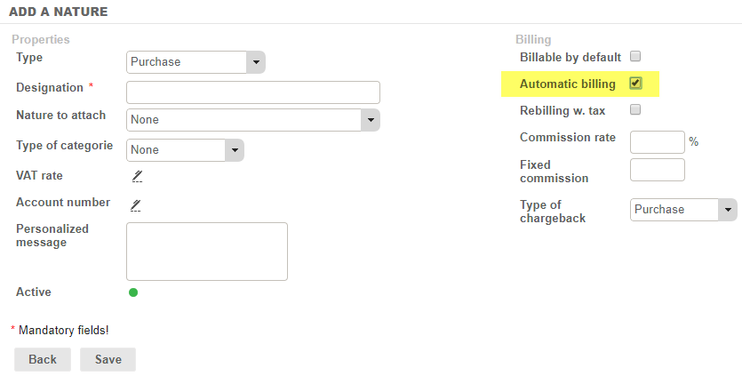742x376 pixels.
Task: Uncheck the Automatic billing checkbox
Action: pyautogui.click(x=635, y=84)
